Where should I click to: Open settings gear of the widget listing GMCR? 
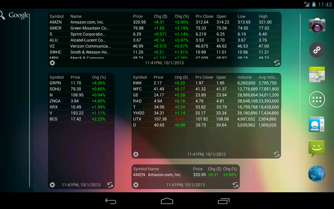click(x=52, y=63)
